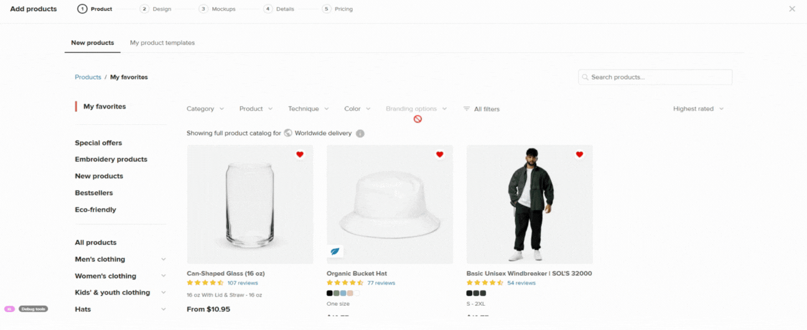Remove Basic Unisex Windbreaker from favorites
The height and width of the screenshot is (330, 807).
tap(579, 155)
